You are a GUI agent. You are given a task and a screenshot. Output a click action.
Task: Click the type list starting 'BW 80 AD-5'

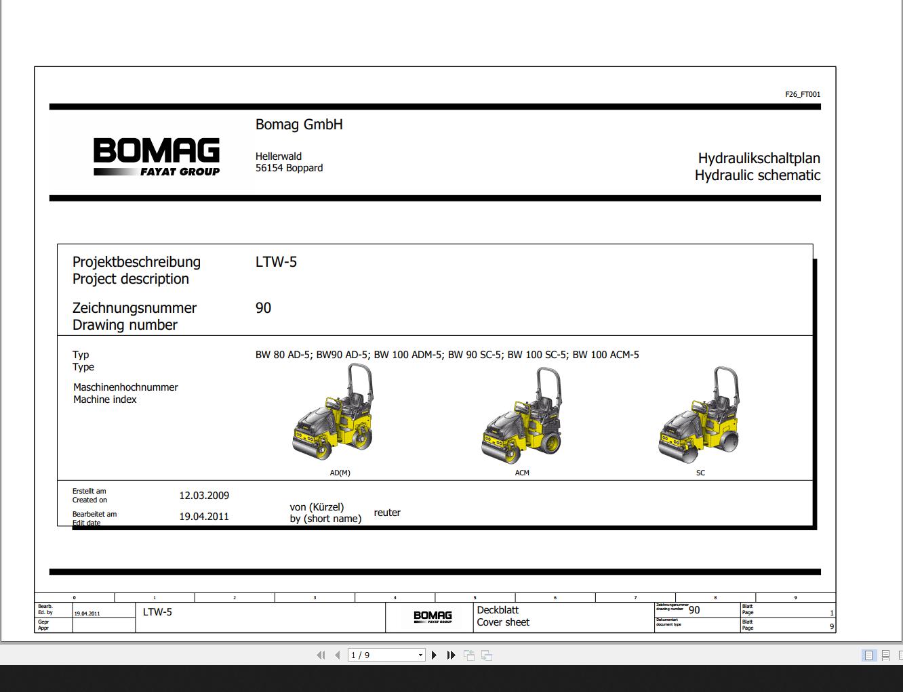(447, 355)
